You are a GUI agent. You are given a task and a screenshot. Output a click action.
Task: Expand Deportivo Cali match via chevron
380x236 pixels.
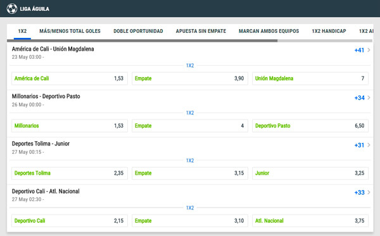coord(369,192)
